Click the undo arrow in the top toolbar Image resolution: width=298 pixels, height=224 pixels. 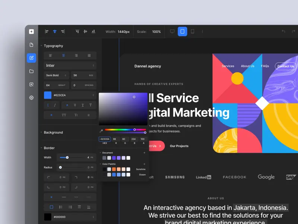click(283, 32)
